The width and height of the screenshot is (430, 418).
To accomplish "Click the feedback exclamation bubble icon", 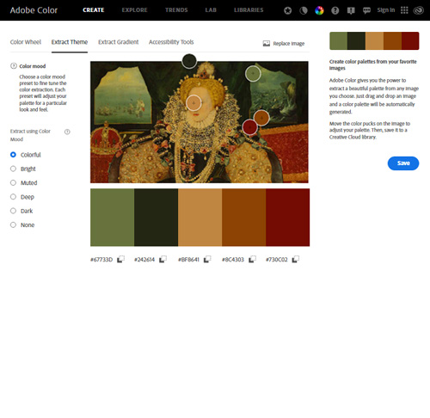I will pos(351,10).
